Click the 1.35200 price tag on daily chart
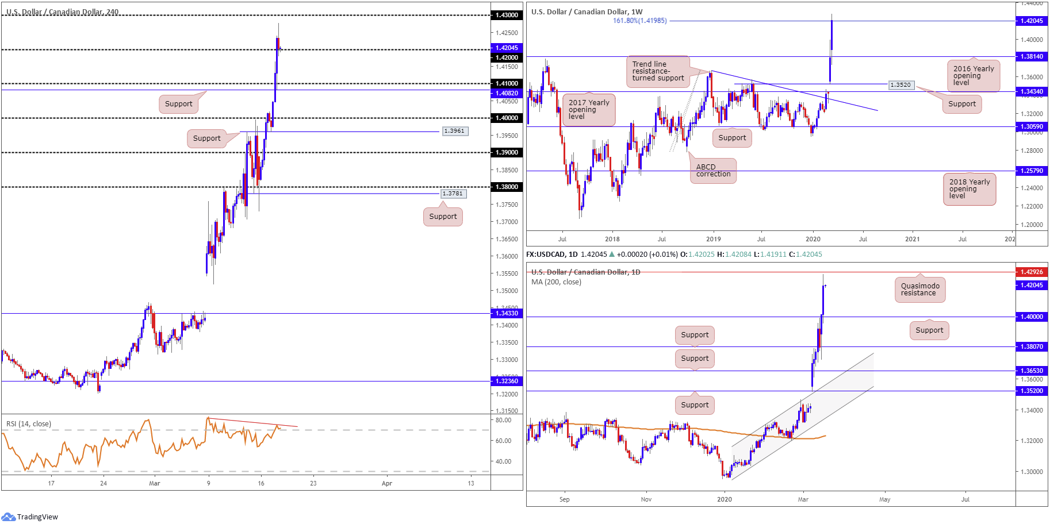The width and height of the screenshot is (1050, 524). tap(1031, 391)
